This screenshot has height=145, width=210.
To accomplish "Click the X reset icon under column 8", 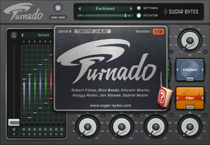I will pyautogui.click(x=62, y=134).
